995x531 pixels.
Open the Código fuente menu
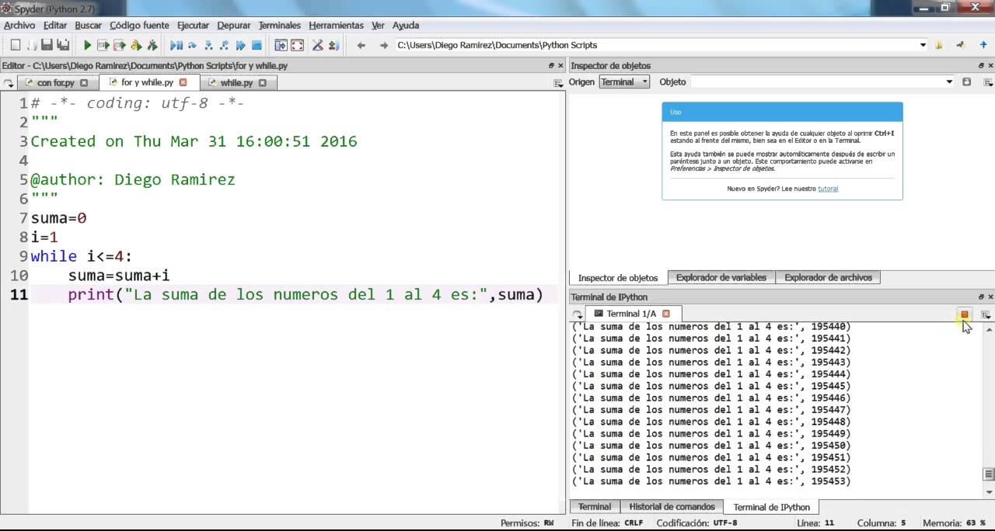(x=139, y=26)
